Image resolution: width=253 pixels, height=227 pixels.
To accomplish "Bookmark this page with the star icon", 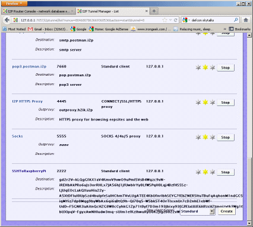I will [x=165, y=20].
